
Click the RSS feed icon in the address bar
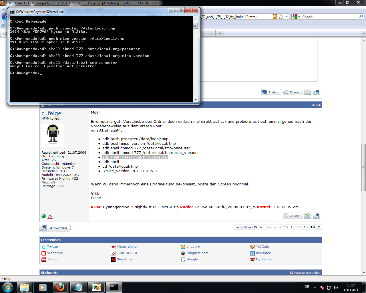click(275, 17)
